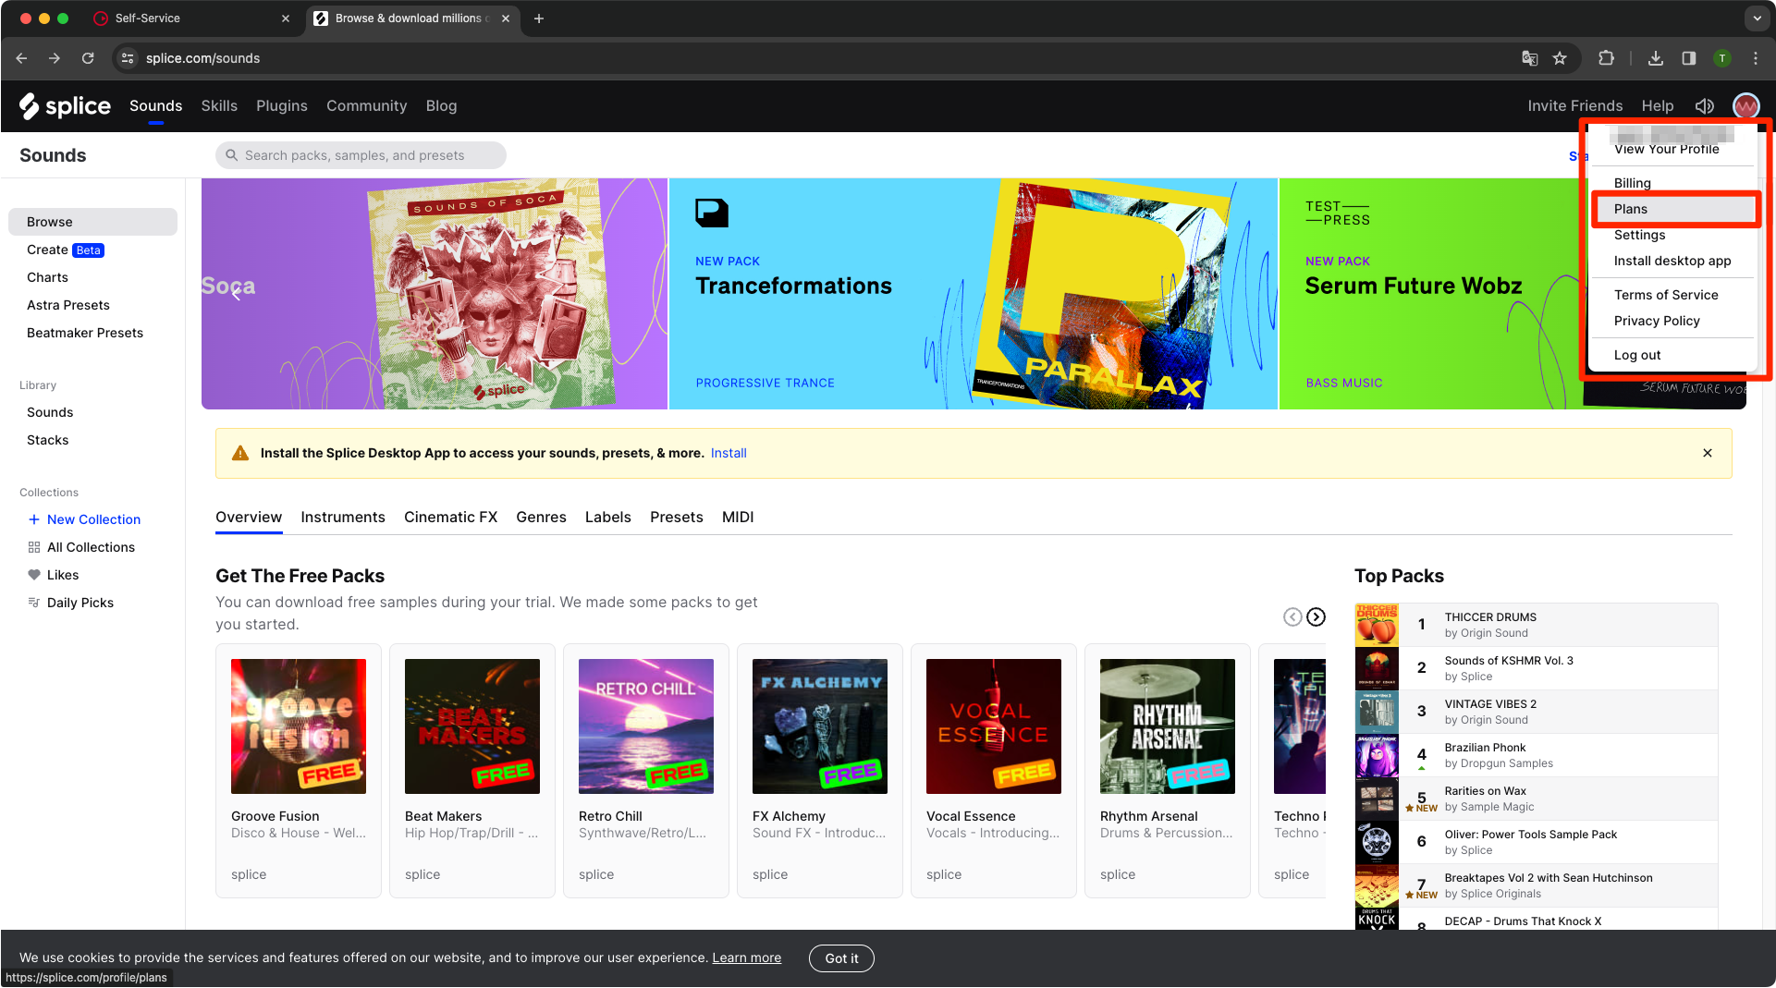Open the volume speaker icon in header
This screenshot has height=988, width=1776.
click(x=1704, y=106)
